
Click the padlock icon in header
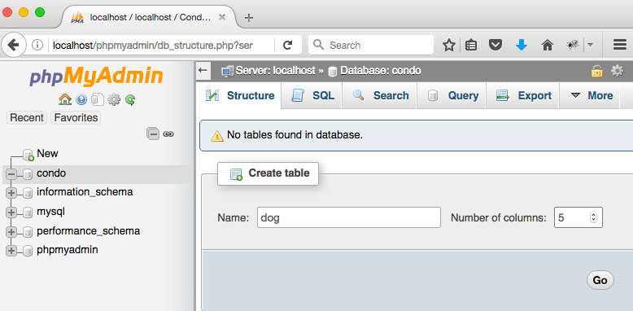click(x=597, y=71)
